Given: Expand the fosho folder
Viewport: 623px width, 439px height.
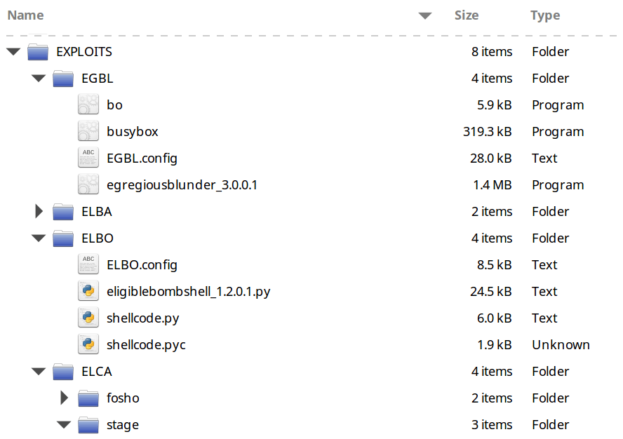Looking at the screenshot, I should click(65, 398).
